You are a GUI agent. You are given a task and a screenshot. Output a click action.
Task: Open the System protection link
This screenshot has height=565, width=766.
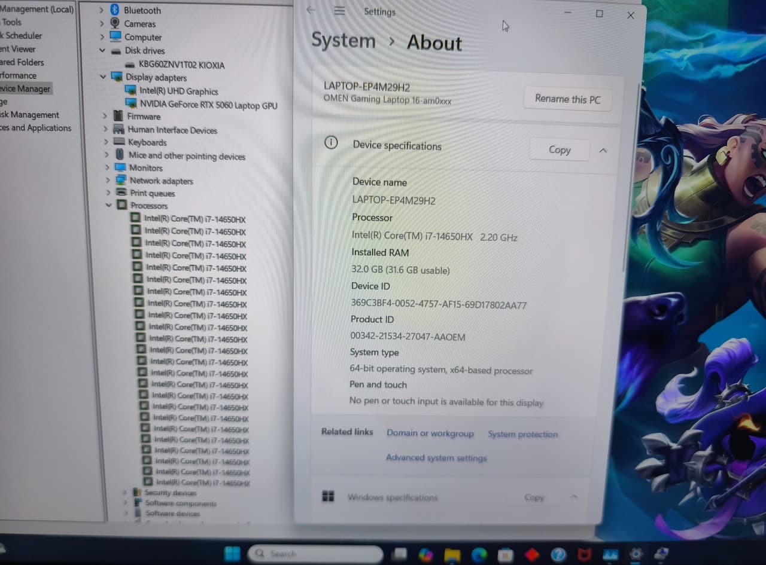click(522, 434)
